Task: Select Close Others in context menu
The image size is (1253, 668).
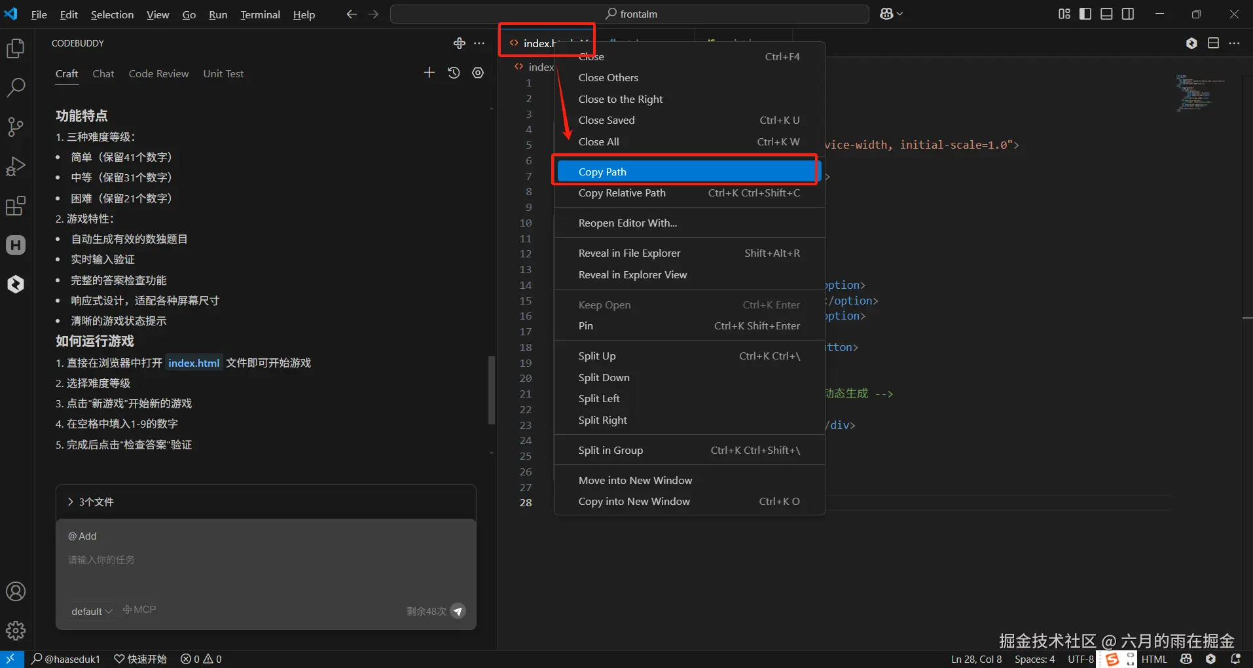Action: (x=689, y=78)
